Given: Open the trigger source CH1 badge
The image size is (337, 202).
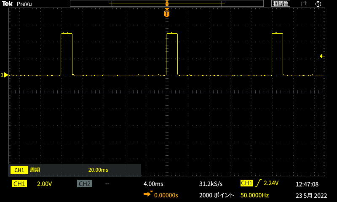Looking at the screenshot, I should point(246,183).
